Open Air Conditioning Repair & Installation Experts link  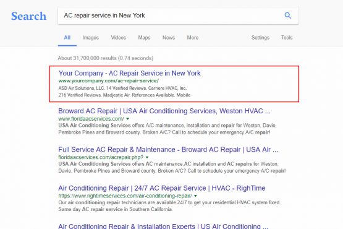(x=163, y=226)
